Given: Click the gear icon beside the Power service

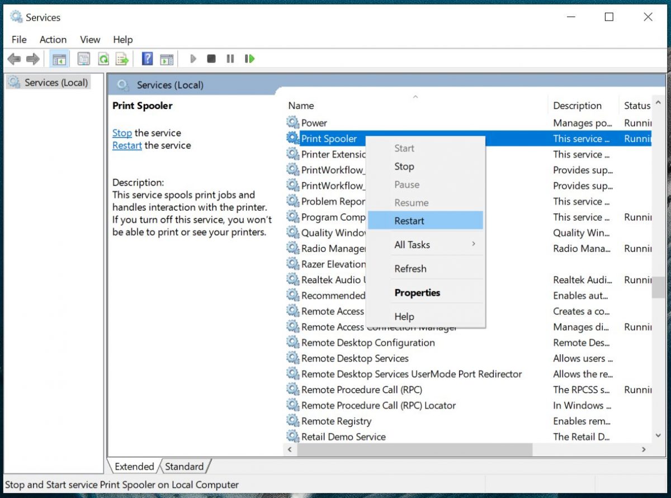Looking at the screenshot, I should 293,122.
